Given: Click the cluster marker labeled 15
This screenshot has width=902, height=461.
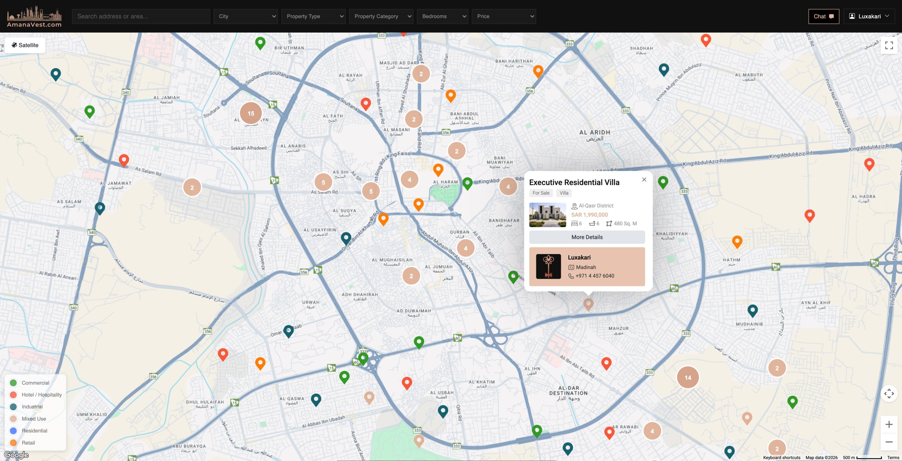Looking at the screenshot, I should 251,113.
